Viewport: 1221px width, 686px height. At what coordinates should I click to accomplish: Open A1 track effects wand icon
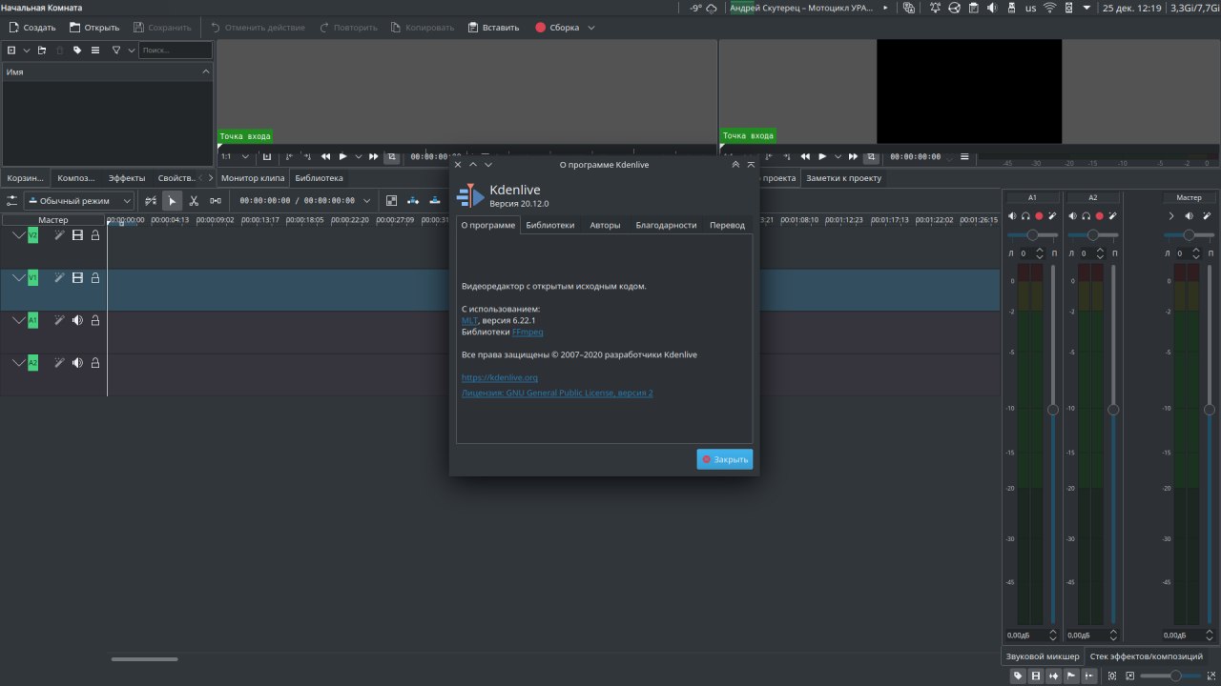pos(59,321)
